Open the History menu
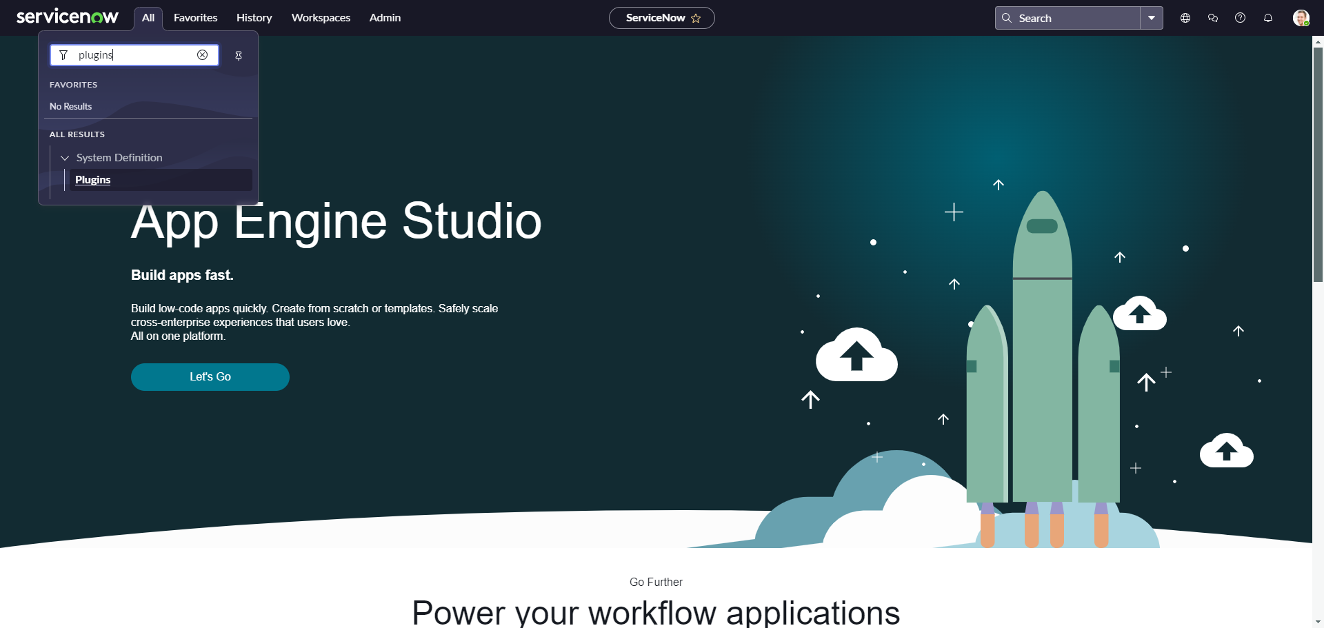This screenshot has height=628, width=1324. click(254, 18)
